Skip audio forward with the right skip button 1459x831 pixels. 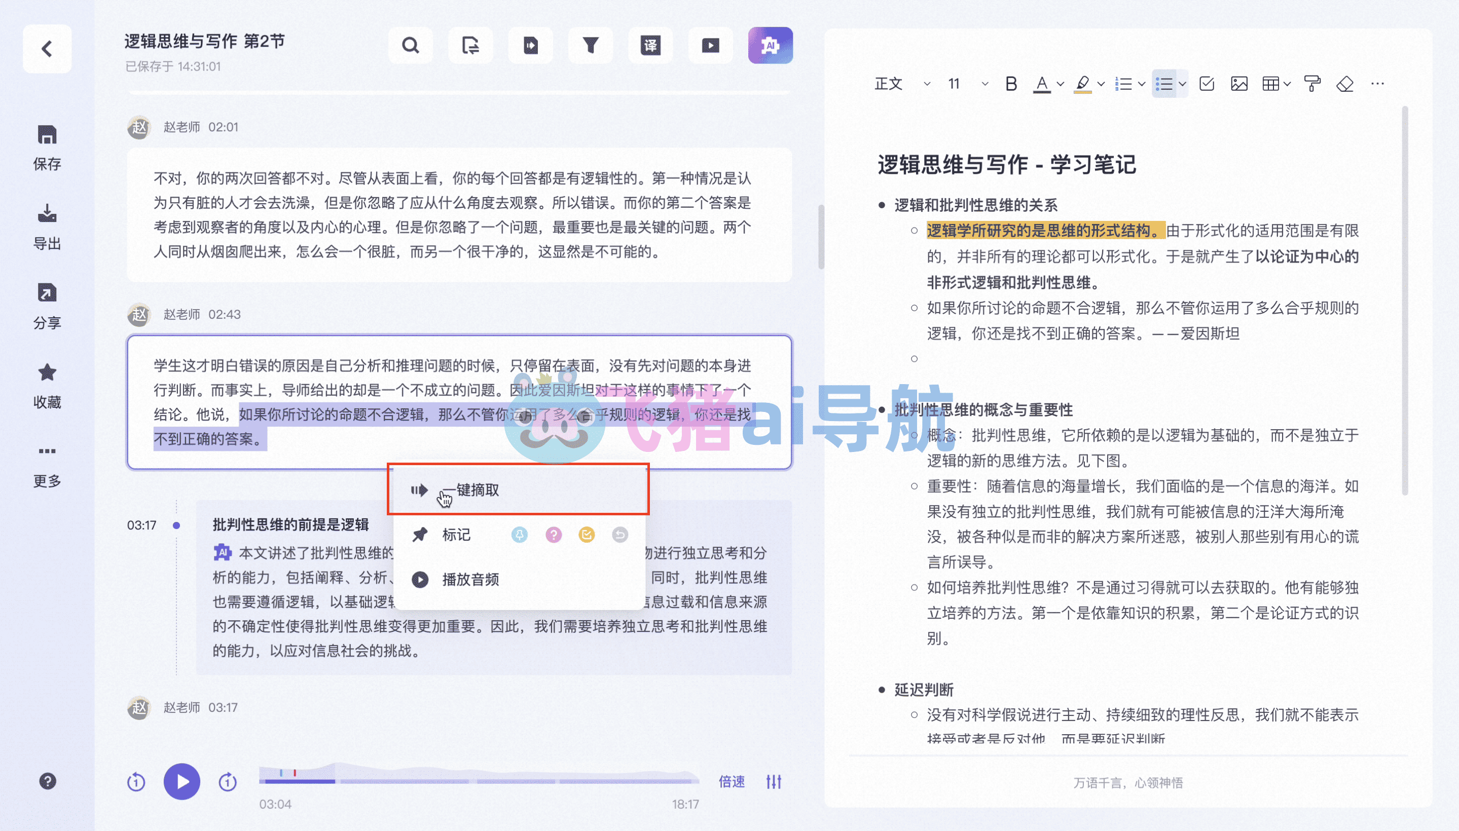(x=227, y=781)
